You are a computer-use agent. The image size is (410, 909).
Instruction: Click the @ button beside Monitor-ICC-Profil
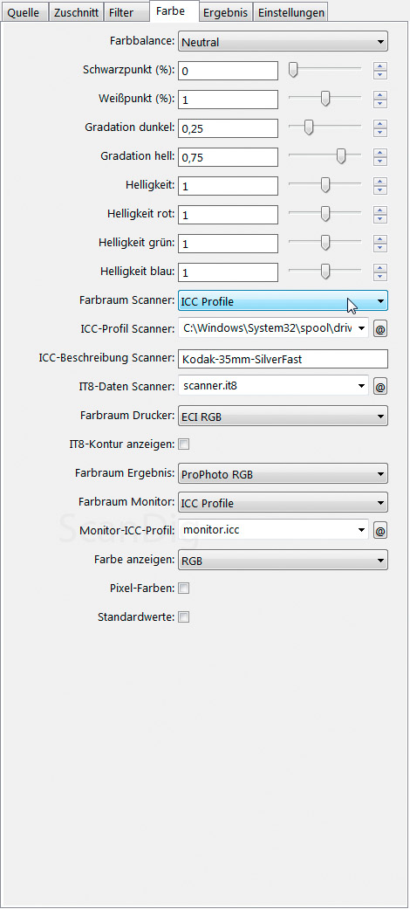point(379,530)
